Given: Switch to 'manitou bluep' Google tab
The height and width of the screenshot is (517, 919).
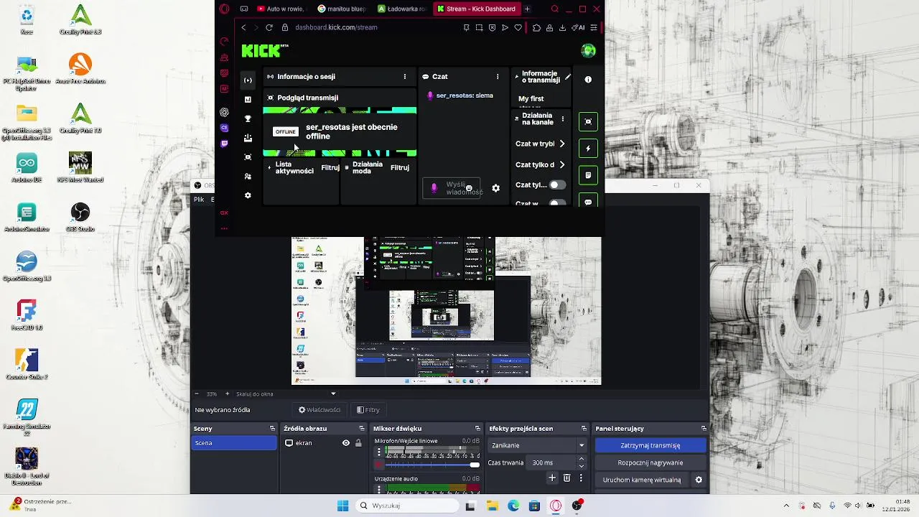Looking at the screenshot, I should [341, 9].
